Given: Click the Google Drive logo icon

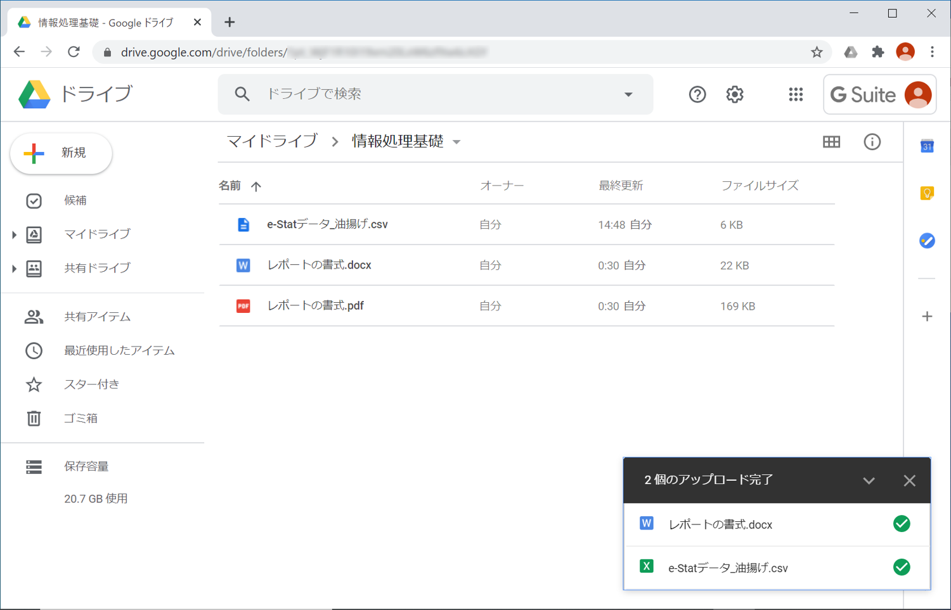Looking at the screenshot, I should tap(34, 94).
